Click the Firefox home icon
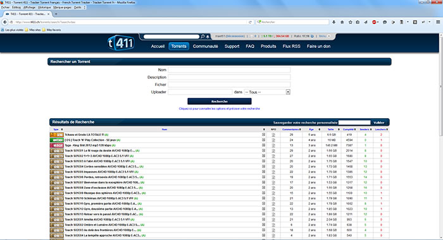Image resolution: width=443 pixels, height=240 pixels. pos(342,22)
